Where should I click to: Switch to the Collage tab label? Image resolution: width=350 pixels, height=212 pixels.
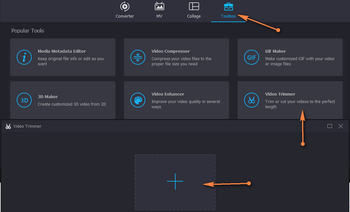coord(194,16)
